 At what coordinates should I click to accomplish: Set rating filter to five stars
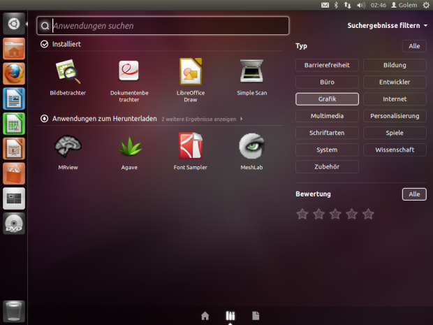coord(368,214)
